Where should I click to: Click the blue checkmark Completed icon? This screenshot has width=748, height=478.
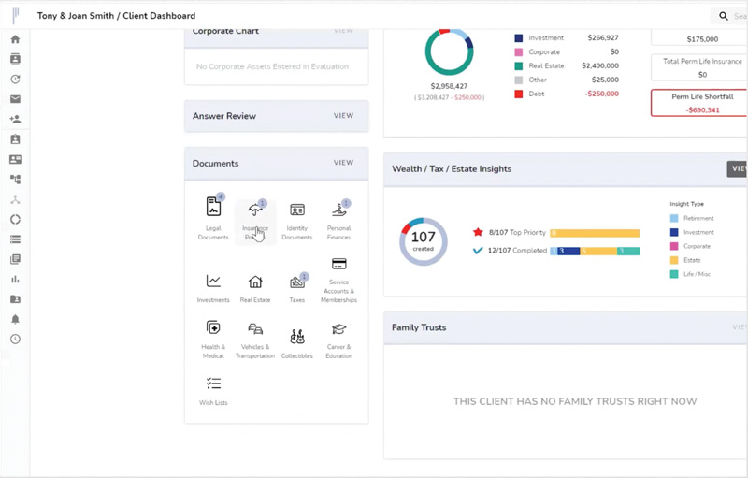pyautogui.click(x=478, y=251)
